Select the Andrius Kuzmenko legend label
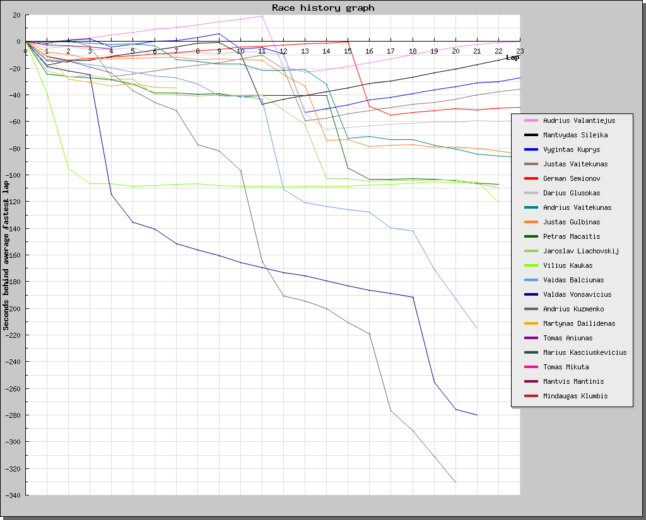The width and height of the screenshot is (646, 520). tap(573, 309)
